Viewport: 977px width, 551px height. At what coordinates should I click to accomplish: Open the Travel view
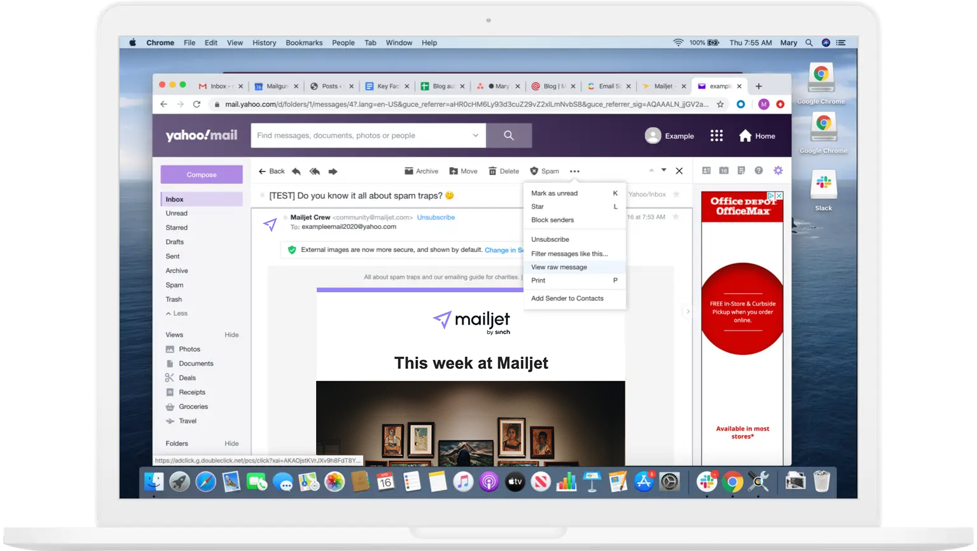tap(181, 421)
